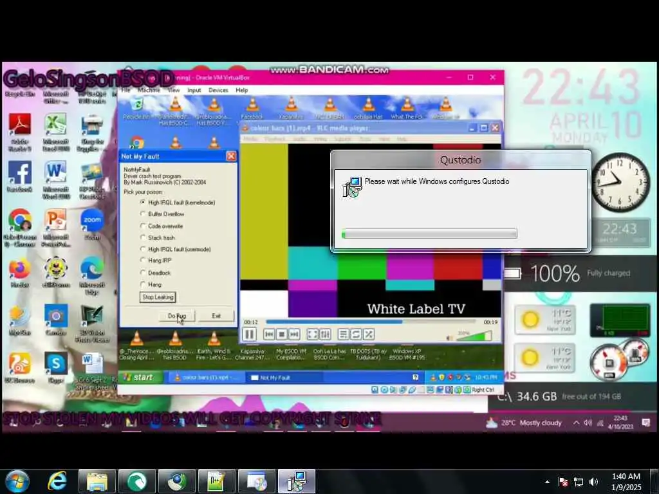Image resolution: width=659 pixels, height=494 pixels.
Task: Toggle VLC loop button
Action: click(x=356, y=334)
